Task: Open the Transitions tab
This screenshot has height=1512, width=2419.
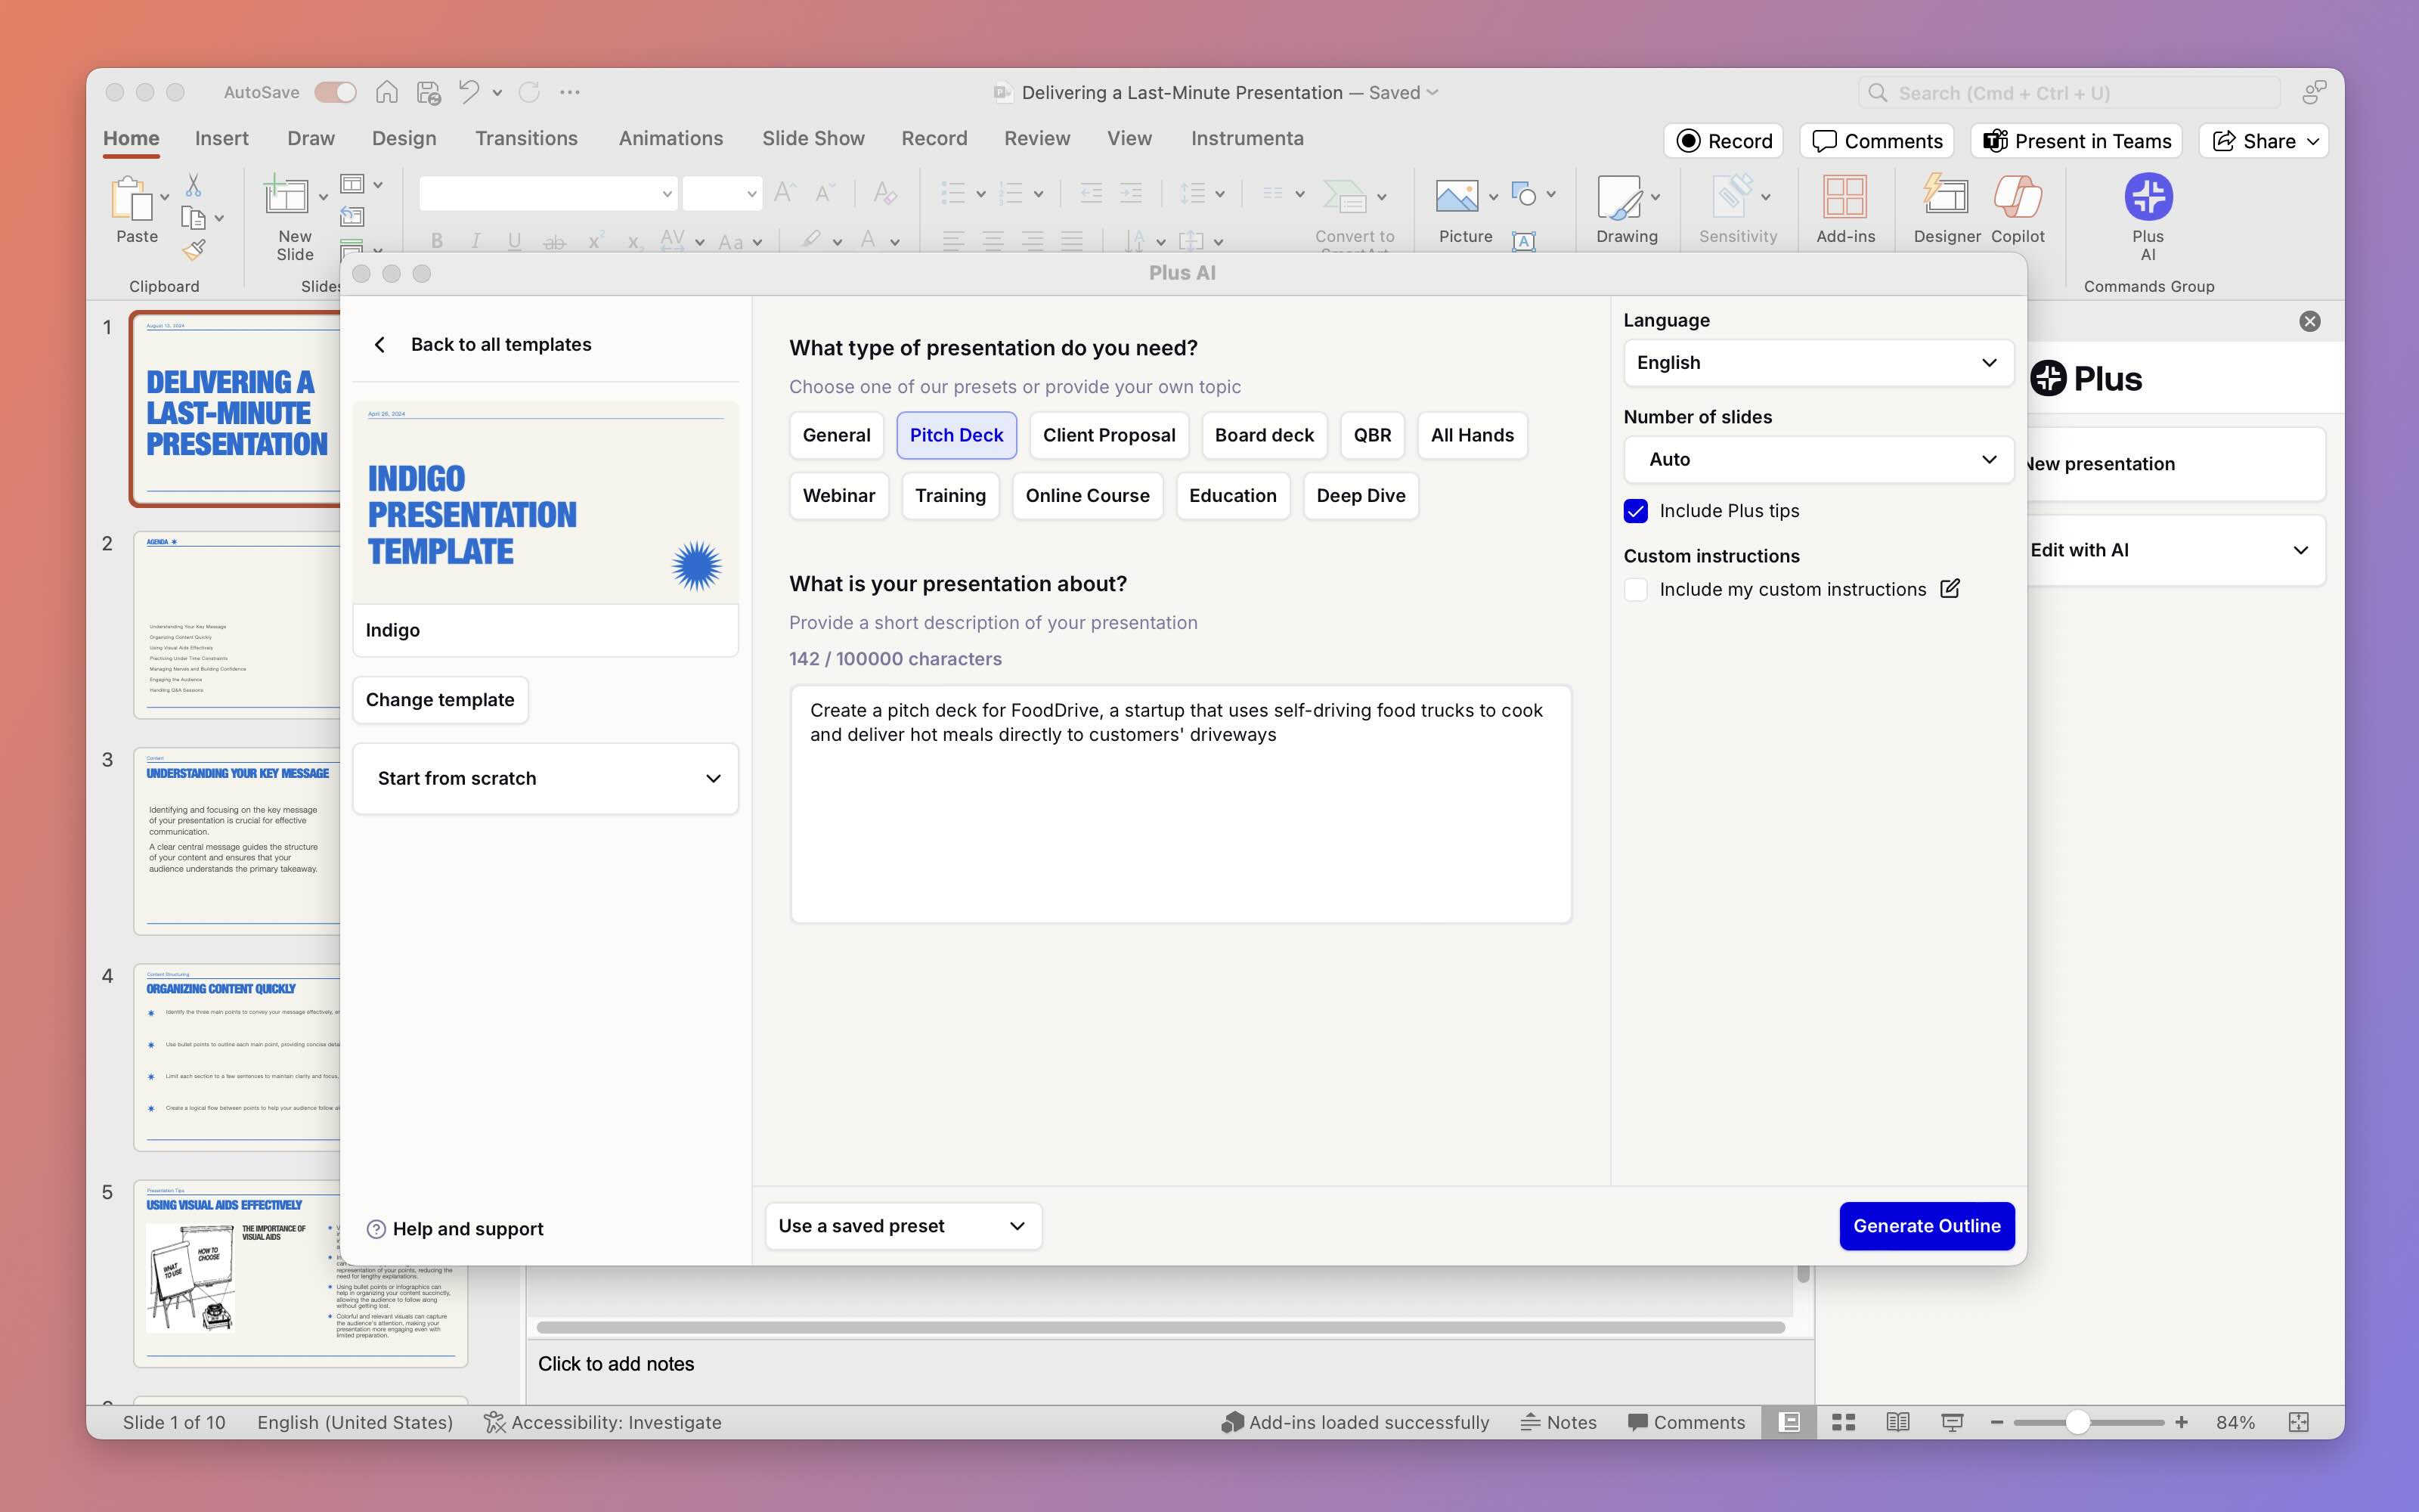Action: pyautogui.click(x=526, y=138)
